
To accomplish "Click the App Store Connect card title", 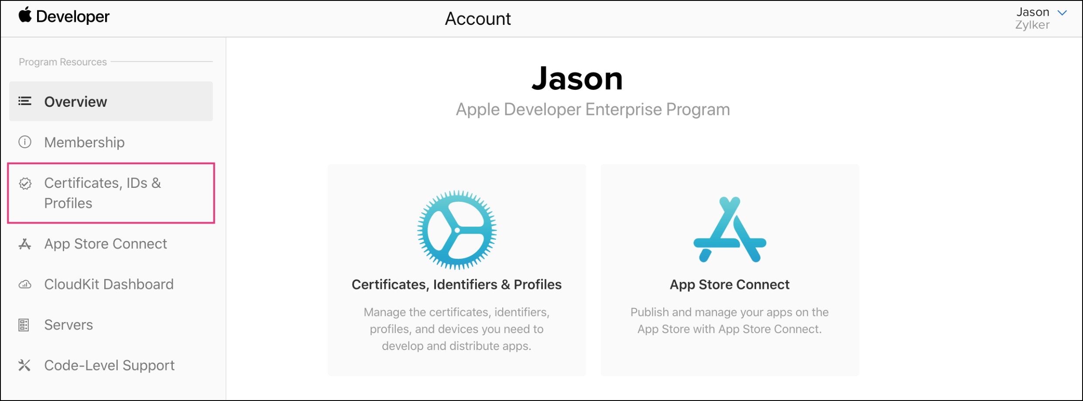I will (x=730, y=285).
